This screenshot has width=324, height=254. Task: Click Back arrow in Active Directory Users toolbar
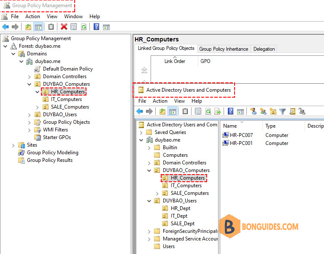point(140,112)
